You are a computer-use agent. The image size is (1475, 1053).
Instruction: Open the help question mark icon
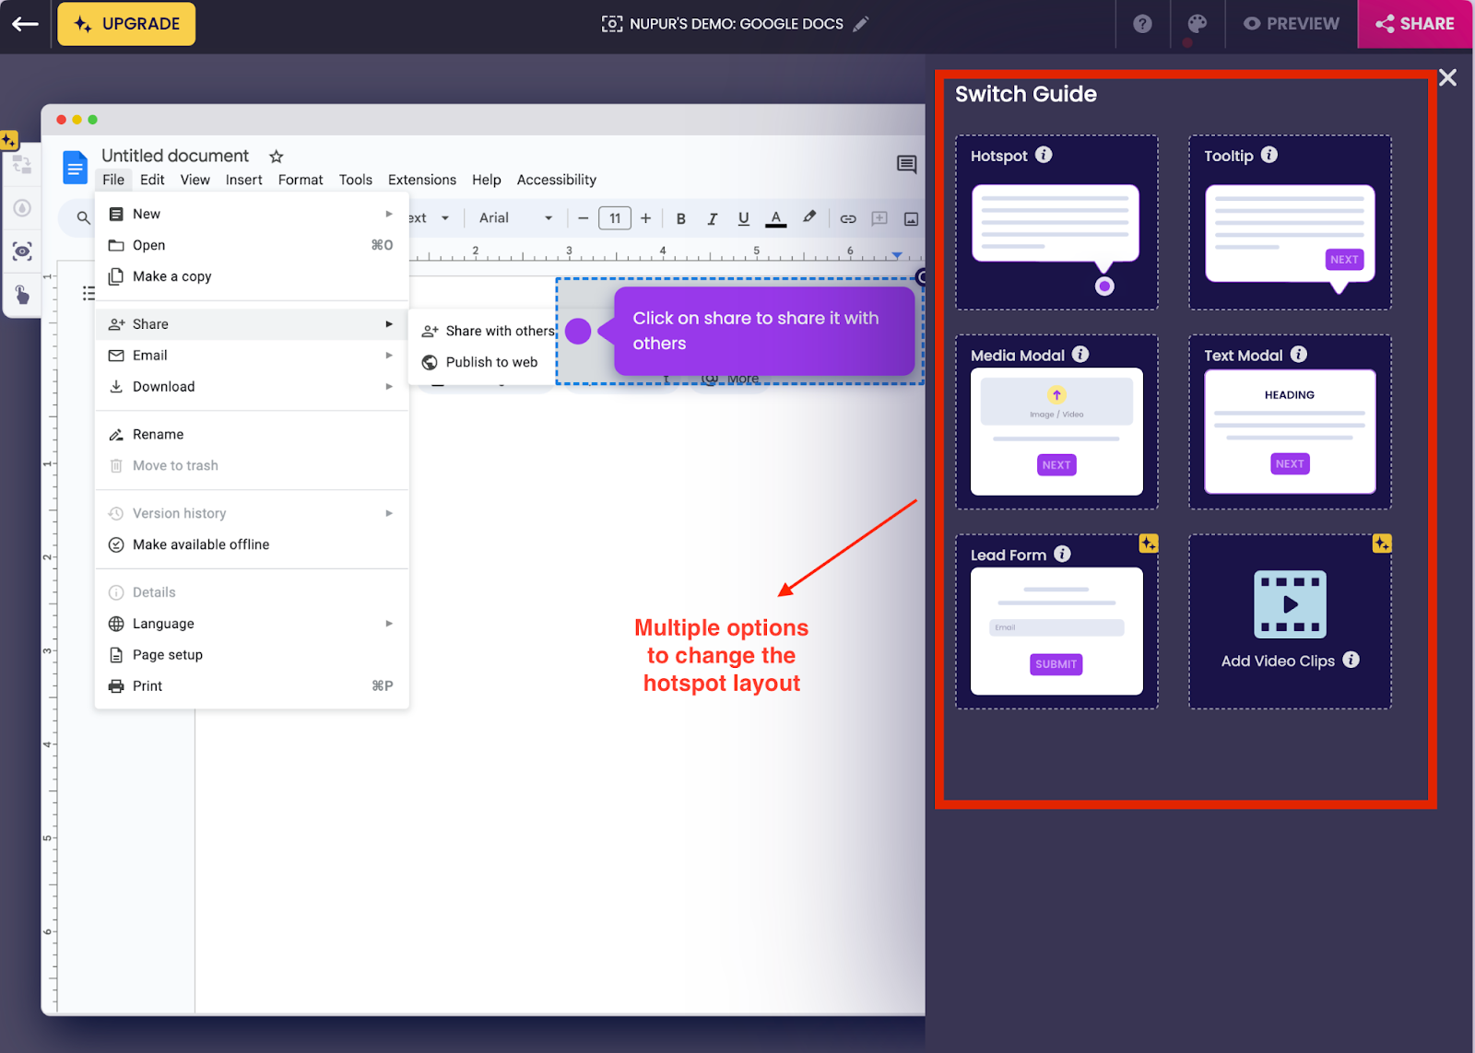[1142, 24]
